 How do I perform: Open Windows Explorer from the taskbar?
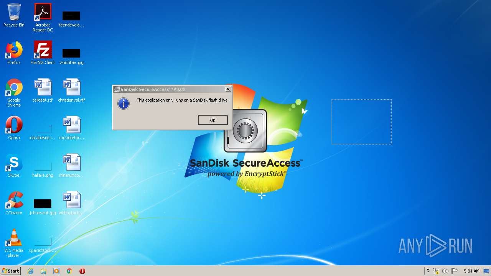43,271
